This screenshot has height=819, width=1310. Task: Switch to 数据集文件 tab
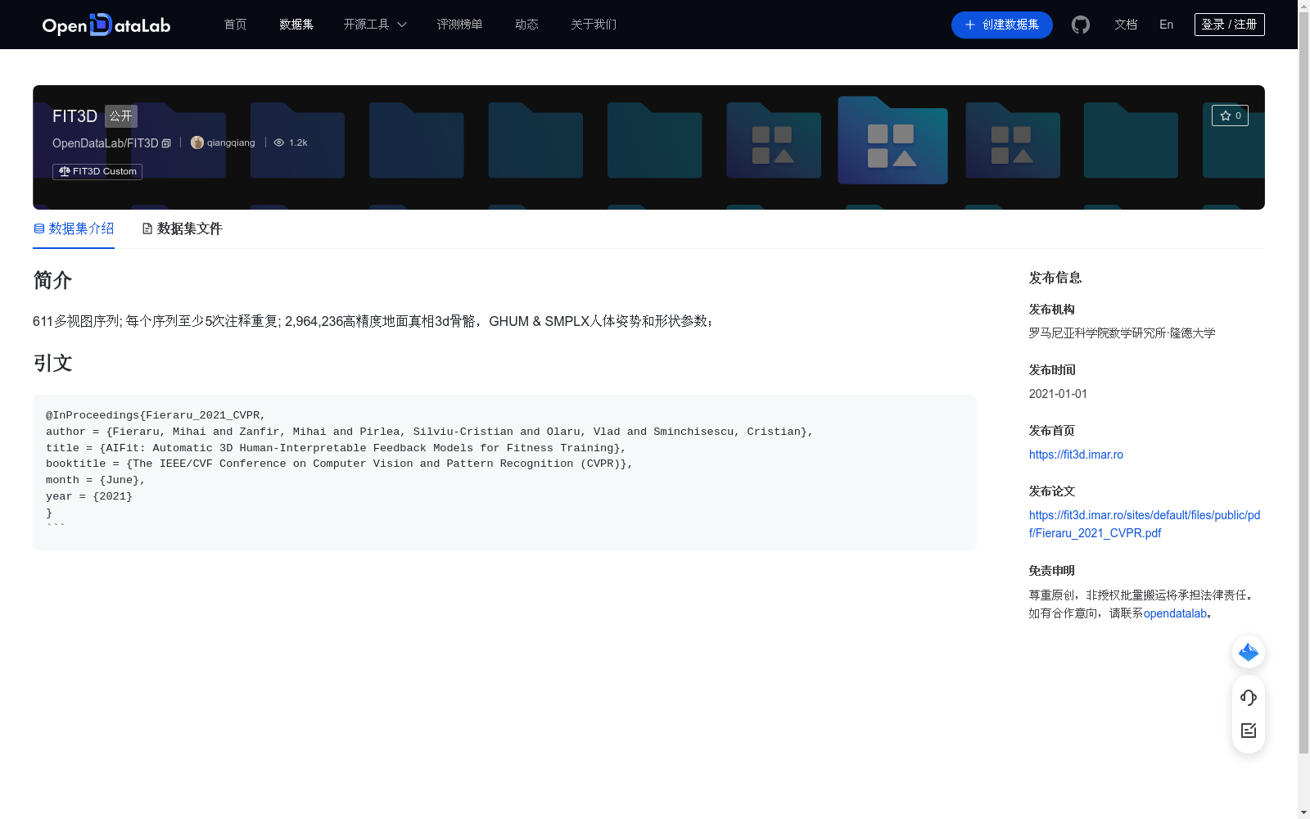click(182, 229)
